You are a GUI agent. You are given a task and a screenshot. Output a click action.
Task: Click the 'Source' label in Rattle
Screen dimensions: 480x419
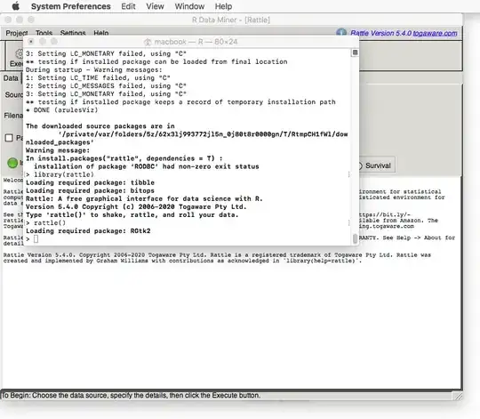point(13,94)
